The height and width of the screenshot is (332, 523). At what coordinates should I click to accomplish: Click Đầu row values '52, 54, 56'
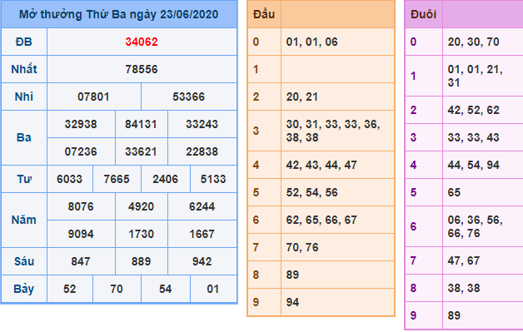pyautogui.click(x=311, y=192)
